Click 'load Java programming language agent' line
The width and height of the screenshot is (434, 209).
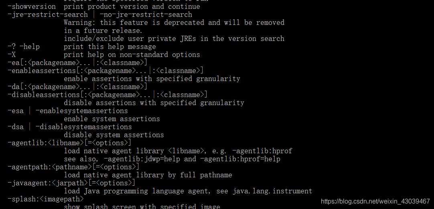click(x=188, y=191)
